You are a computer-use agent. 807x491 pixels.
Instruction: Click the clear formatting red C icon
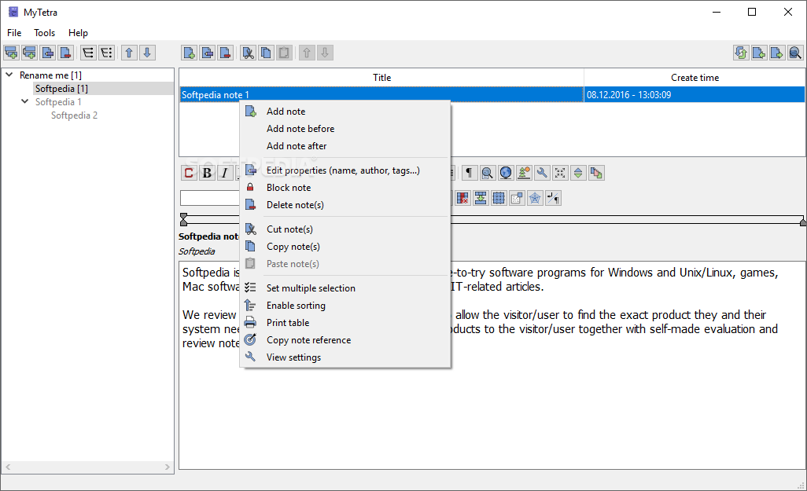[x=189, y=173]
